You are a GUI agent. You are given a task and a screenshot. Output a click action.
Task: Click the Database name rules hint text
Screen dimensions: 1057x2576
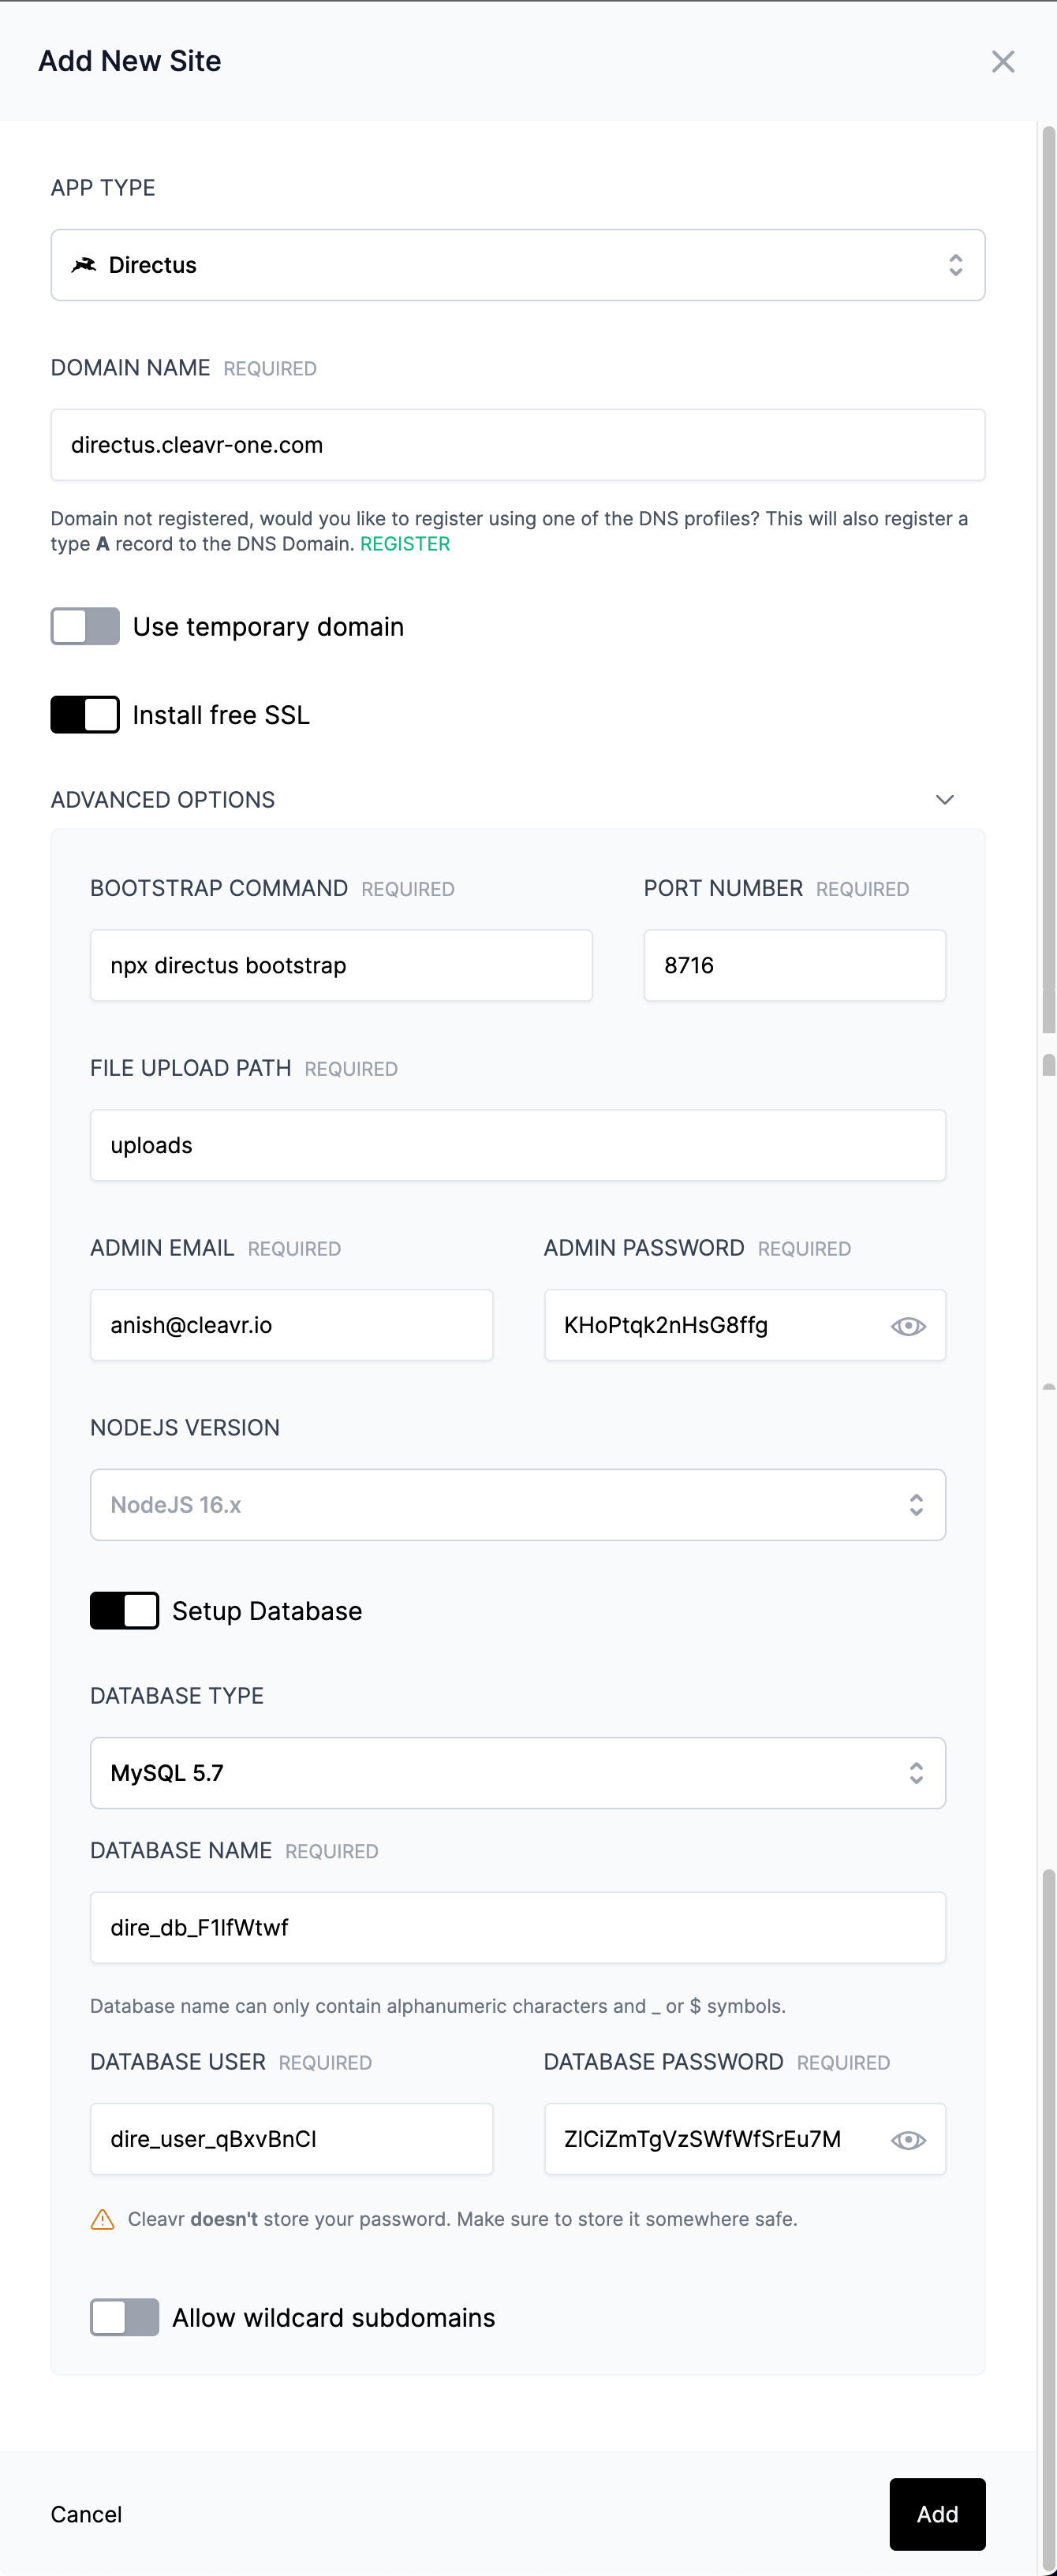(438, 2006)
